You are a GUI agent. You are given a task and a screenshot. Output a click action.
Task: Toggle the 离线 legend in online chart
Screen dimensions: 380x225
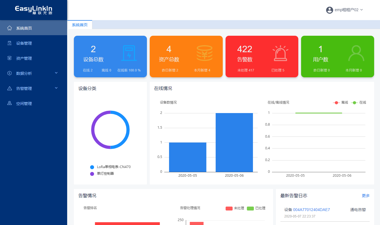[x=341, y=102]
